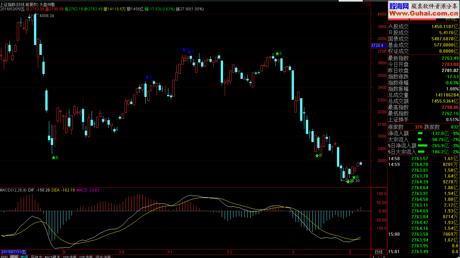Viewport: 460px width, 258px height.
Task: Select the 模板 tab
Action: [14, 256]
